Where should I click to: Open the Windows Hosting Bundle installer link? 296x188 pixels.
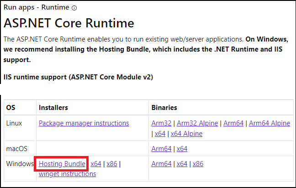coord(62,164)
